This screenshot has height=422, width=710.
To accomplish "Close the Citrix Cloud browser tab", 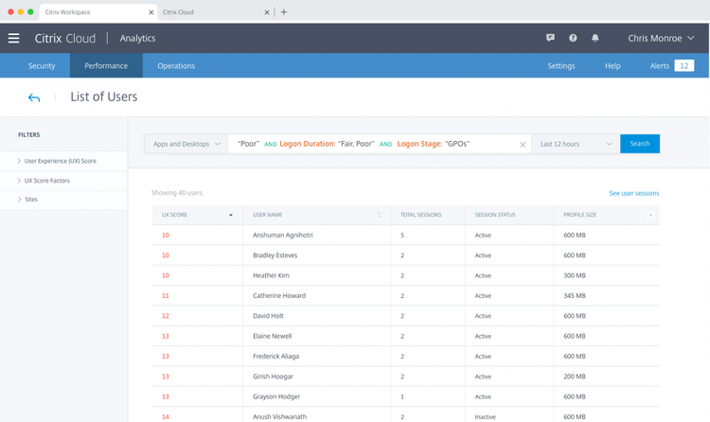I will click(267, 12).
